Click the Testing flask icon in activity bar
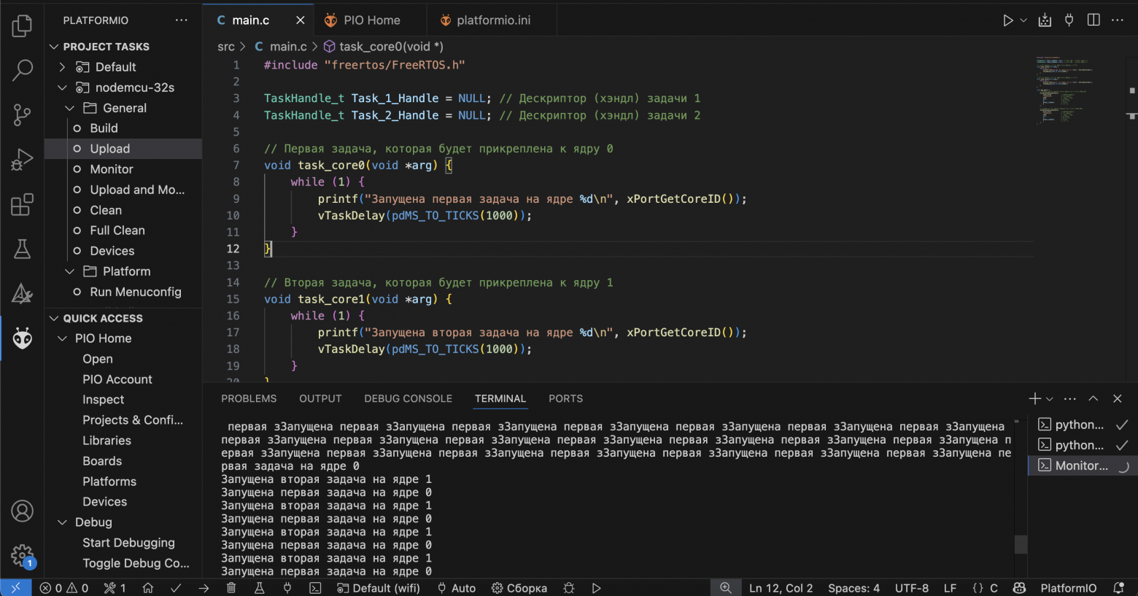 23,249
